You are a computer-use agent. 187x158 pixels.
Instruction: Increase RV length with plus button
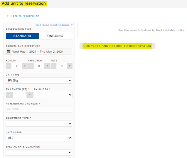(30, 95)
